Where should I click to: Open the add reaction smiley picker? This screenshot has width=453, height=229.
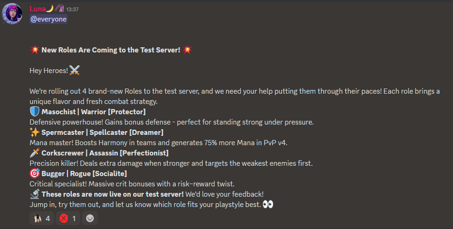point(90,218)
